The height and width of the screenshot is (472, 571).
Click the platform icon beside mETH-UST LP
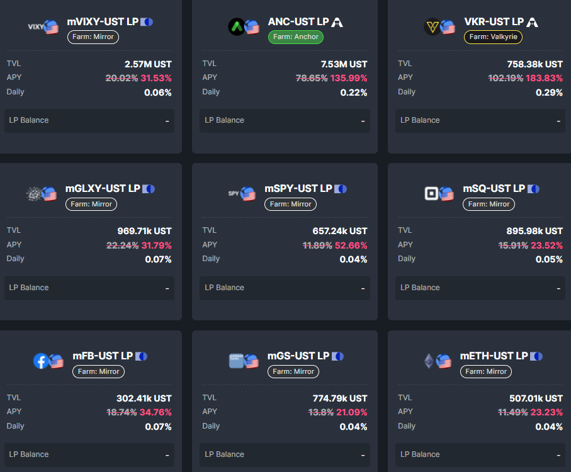click(x=536, y=356)
